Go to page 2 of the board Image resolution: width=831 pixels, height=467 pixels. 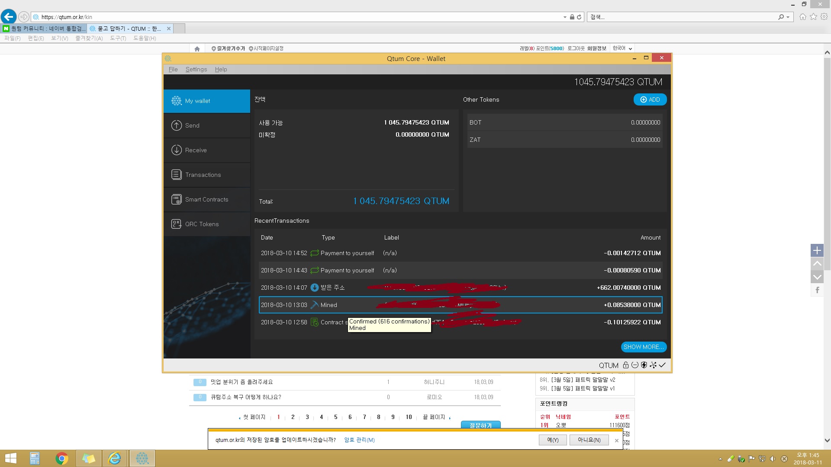click(293, 417)
